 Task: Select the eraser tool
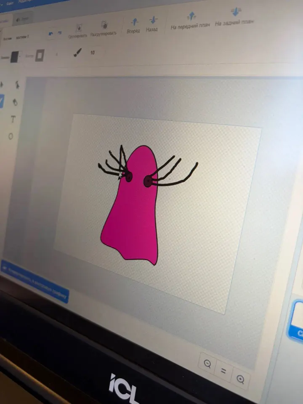tap(15, 102)
